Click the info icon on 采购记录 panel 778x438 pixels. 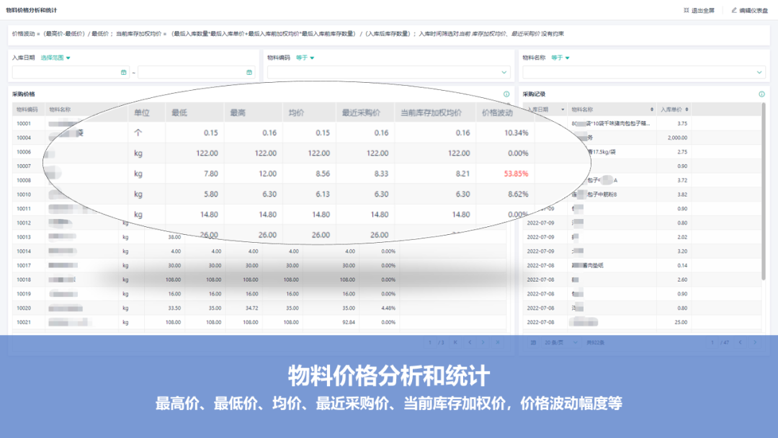click(x=761, y=94)
